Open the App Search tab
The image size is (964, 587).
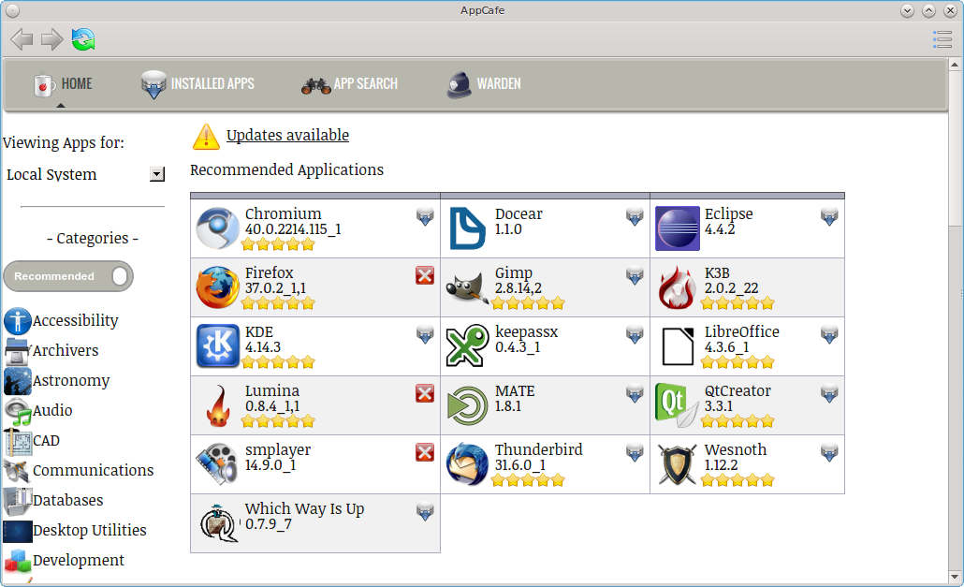(349, 84)
